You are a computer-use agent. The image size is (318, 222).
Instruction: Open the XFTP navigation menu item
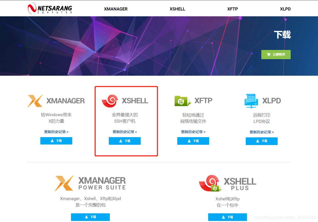[x=232, y=9]
